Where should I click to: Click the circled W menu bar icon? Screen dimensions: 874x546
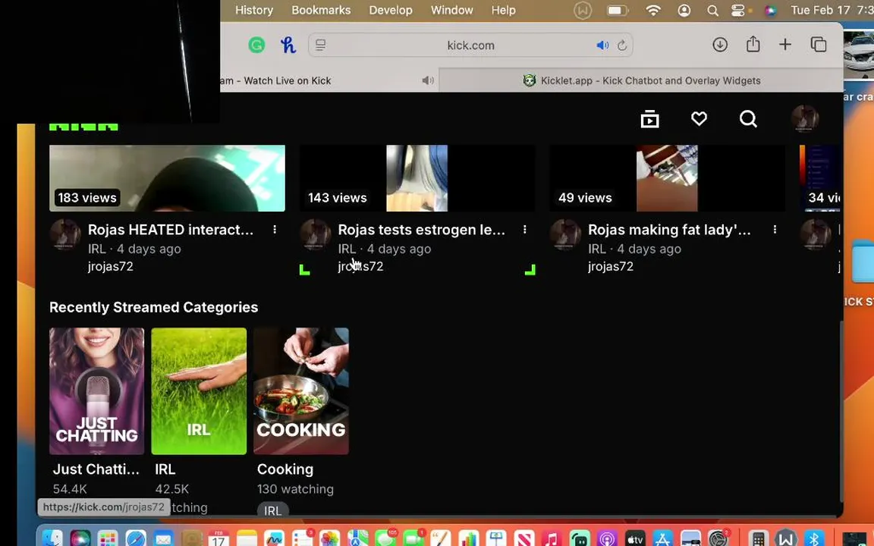click(583, 11)
